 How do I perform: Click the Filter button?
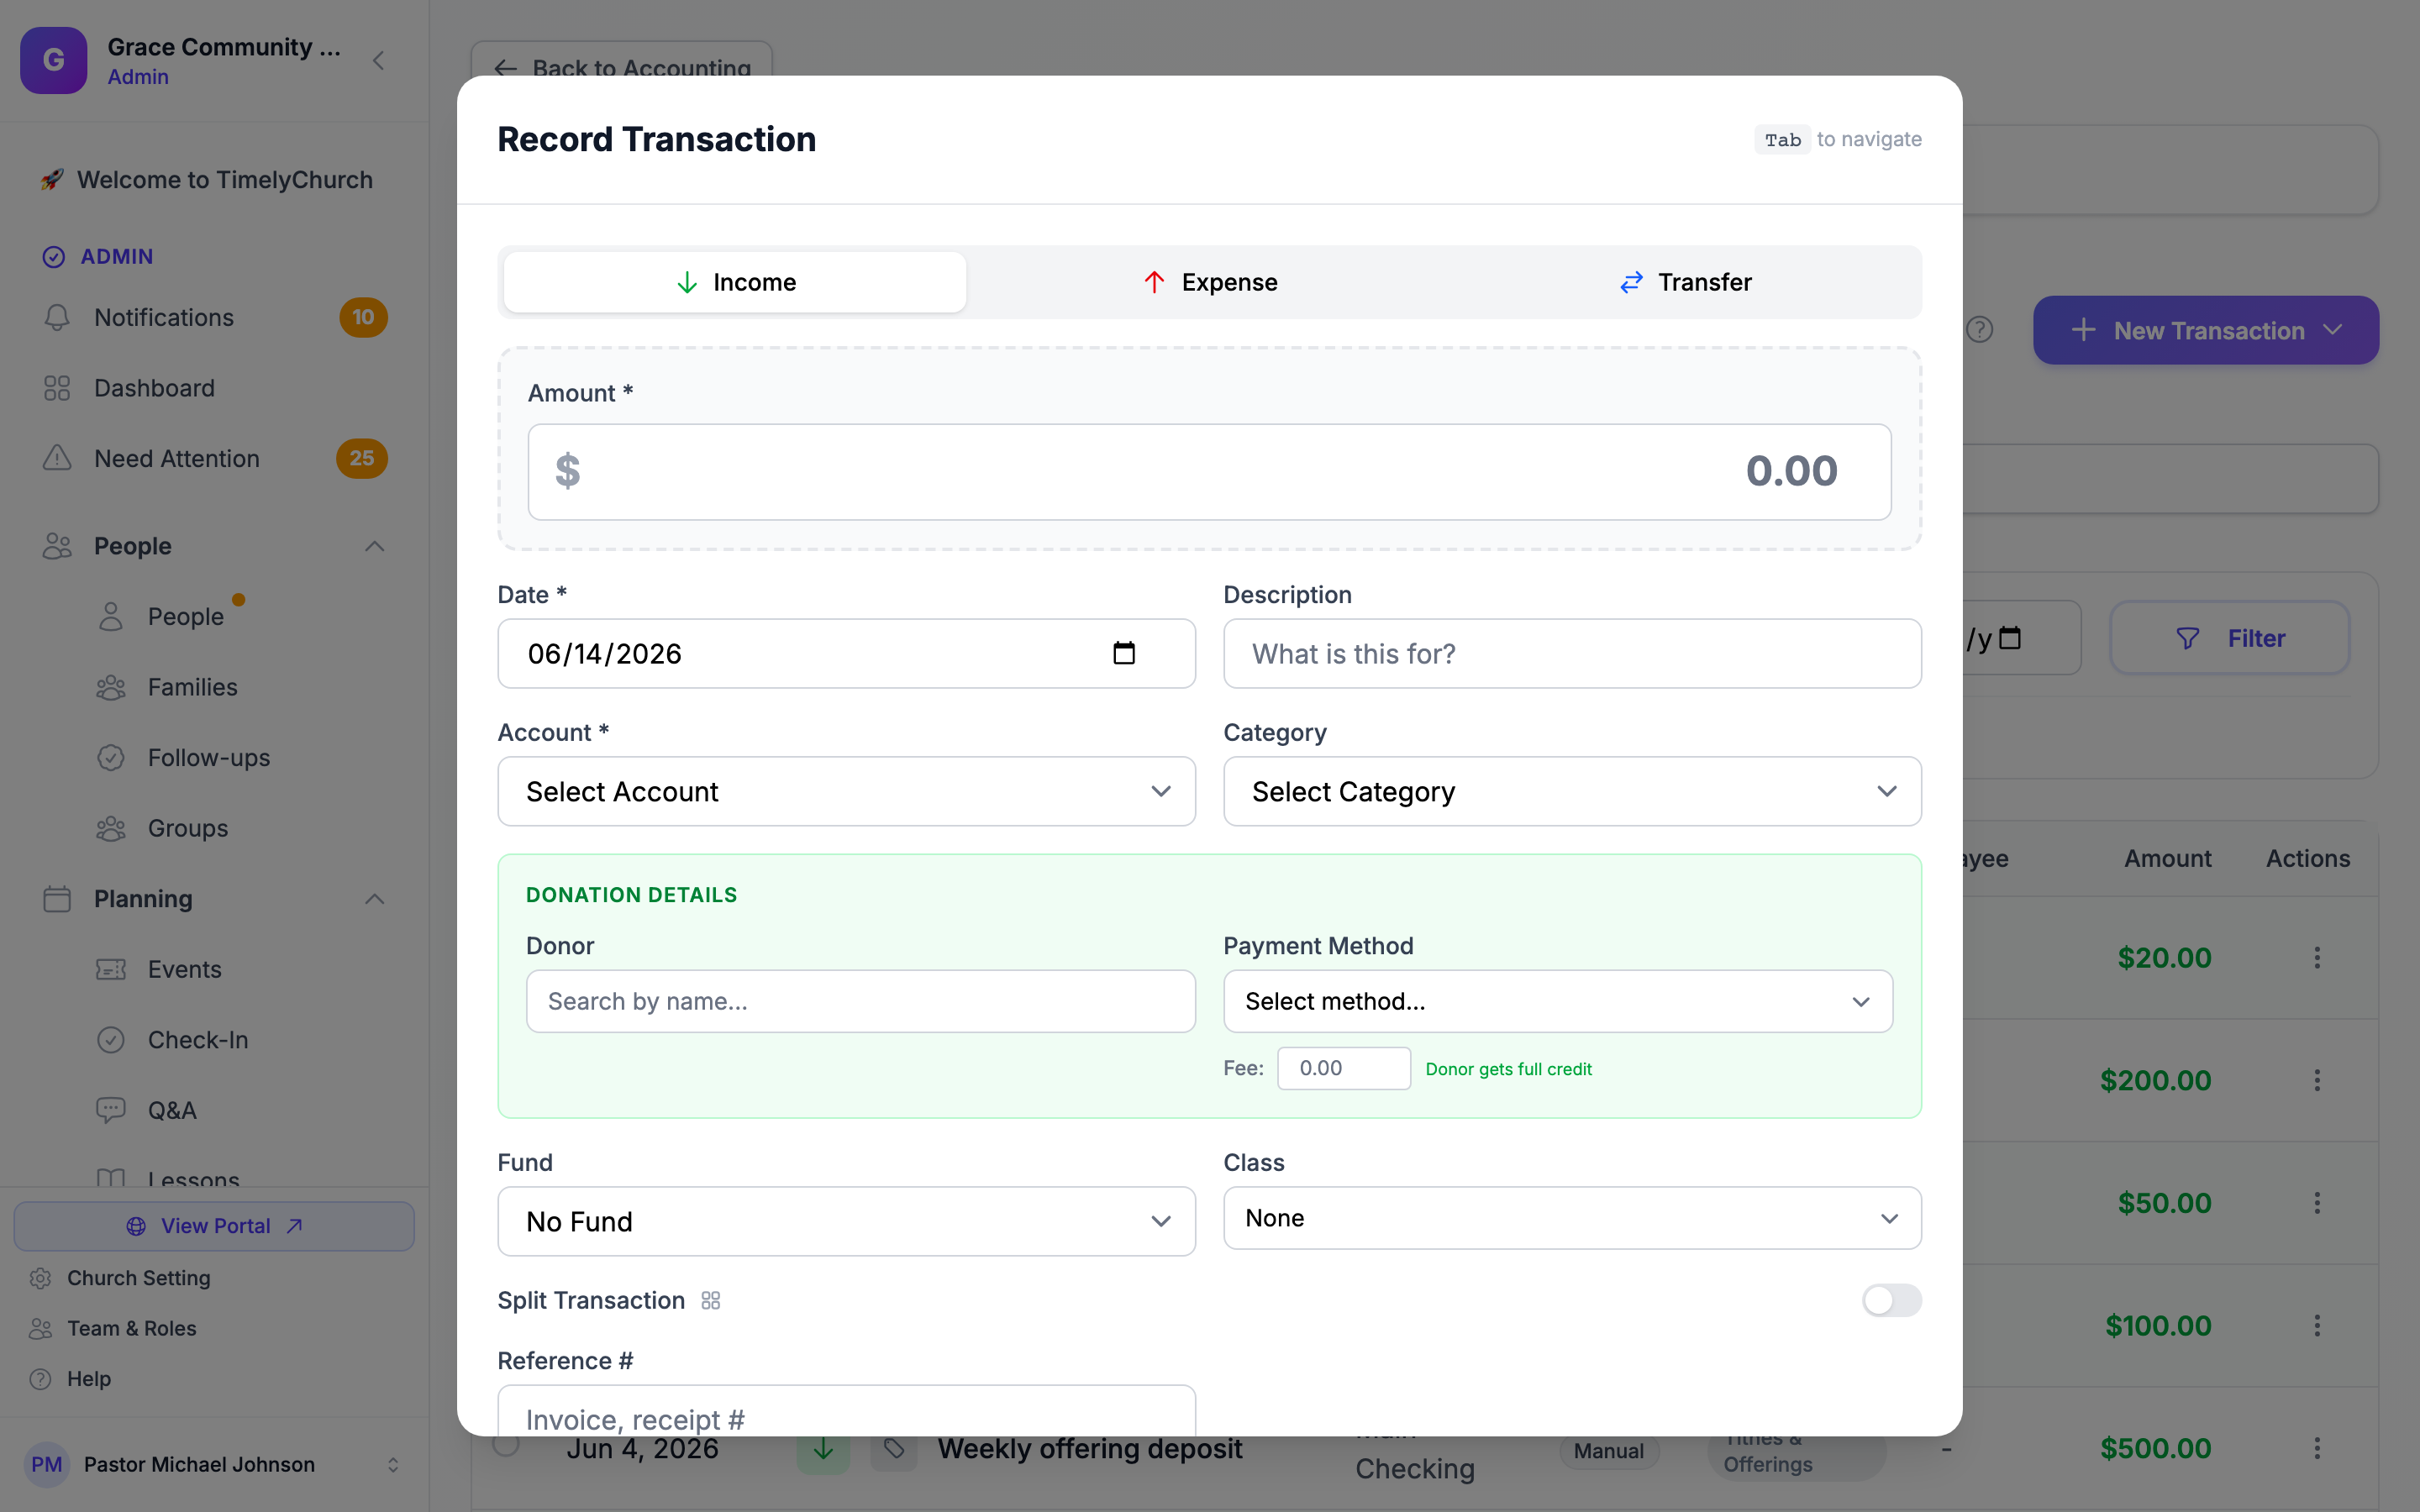tap(2230, 638)
